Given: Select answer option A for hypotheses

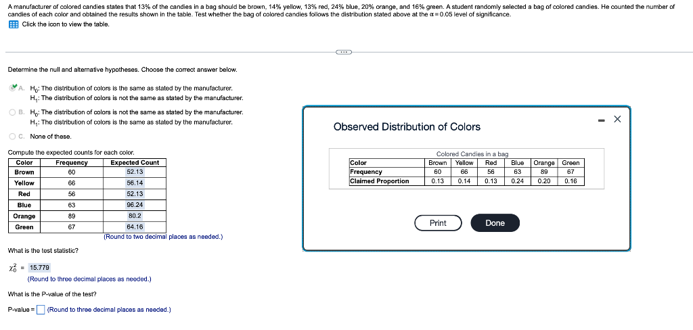Looking at the screenshot, I should (x=14, y=87).
